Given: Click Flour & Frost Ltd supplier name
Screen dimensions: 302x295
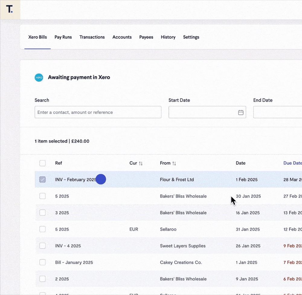Looking at the screenshot, I should [177, 179].
